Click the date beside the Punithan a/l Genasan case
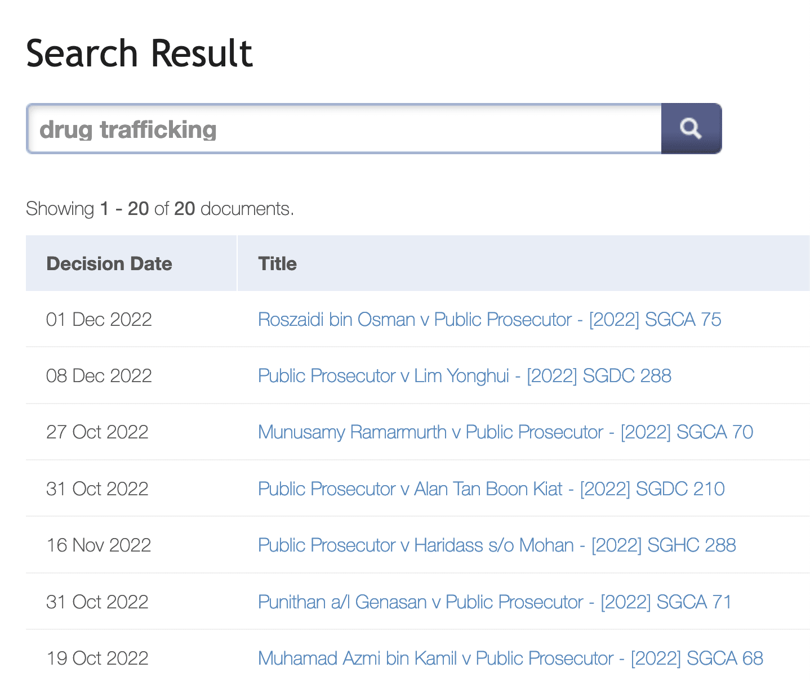Viewport: 810px width, 681px height. coord(97,602)
